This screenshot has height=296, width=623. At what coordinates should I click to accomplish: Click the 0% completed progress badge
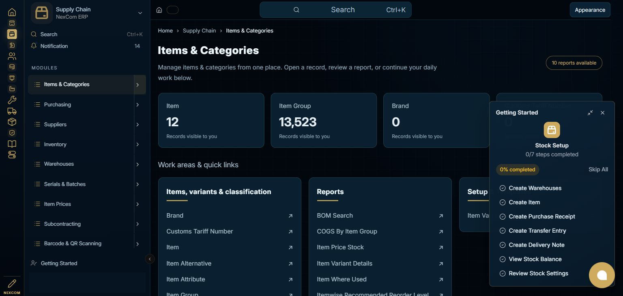click(518, 169)
